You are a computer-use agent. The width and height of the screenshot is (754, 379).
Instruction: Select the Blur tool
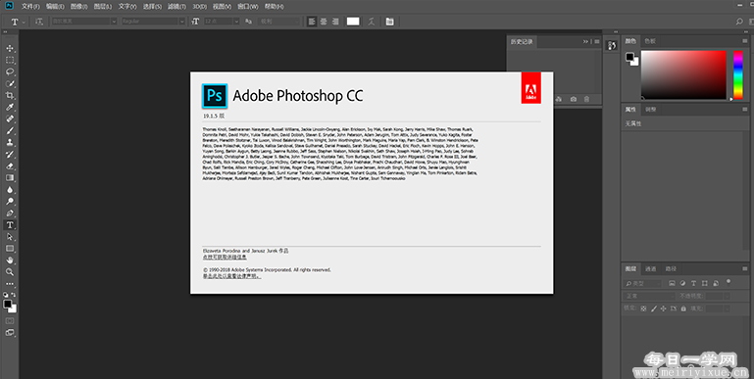(x=10, y=190)
